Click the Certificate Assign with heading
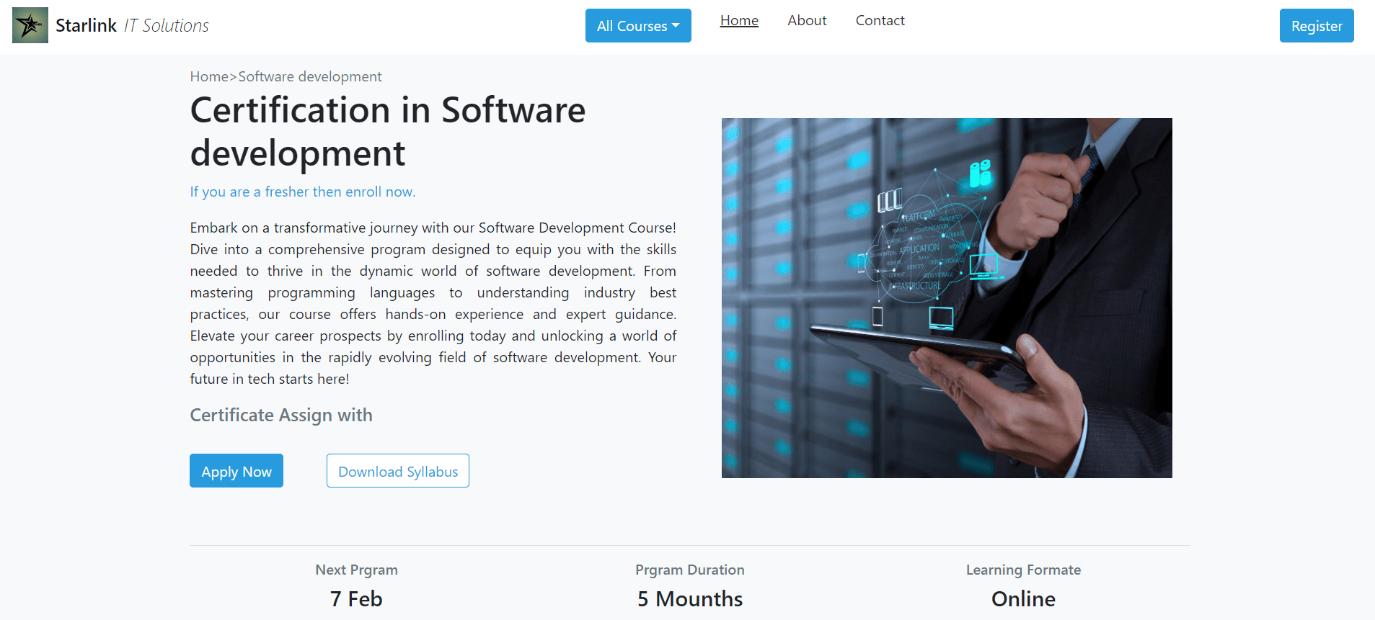 point(280,415)
